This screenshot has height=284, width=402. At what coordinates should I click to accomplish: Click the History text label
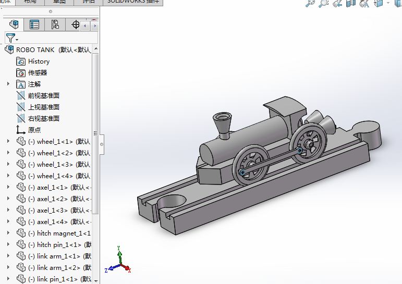click(x=39, y=61)
